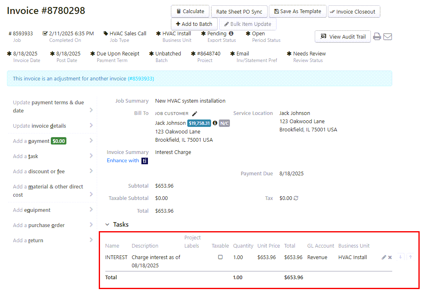Click the Payment Due 8/18/2025 value
This screenshot has height=294, width=434.
tap(291, 174)
